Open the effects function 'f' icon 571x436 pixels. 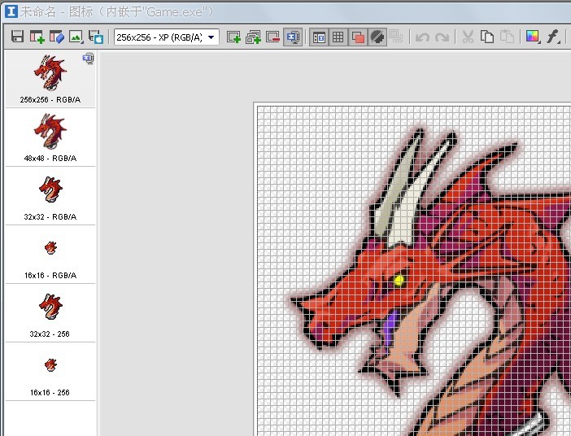tap(553, 37)
